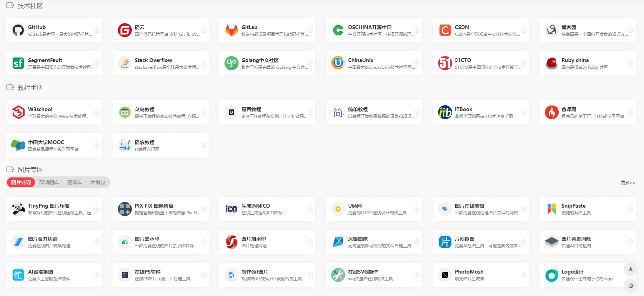Open the 图片去水印 card title
The width and height of the screenshot is (644, 296).
click(147, 239)
